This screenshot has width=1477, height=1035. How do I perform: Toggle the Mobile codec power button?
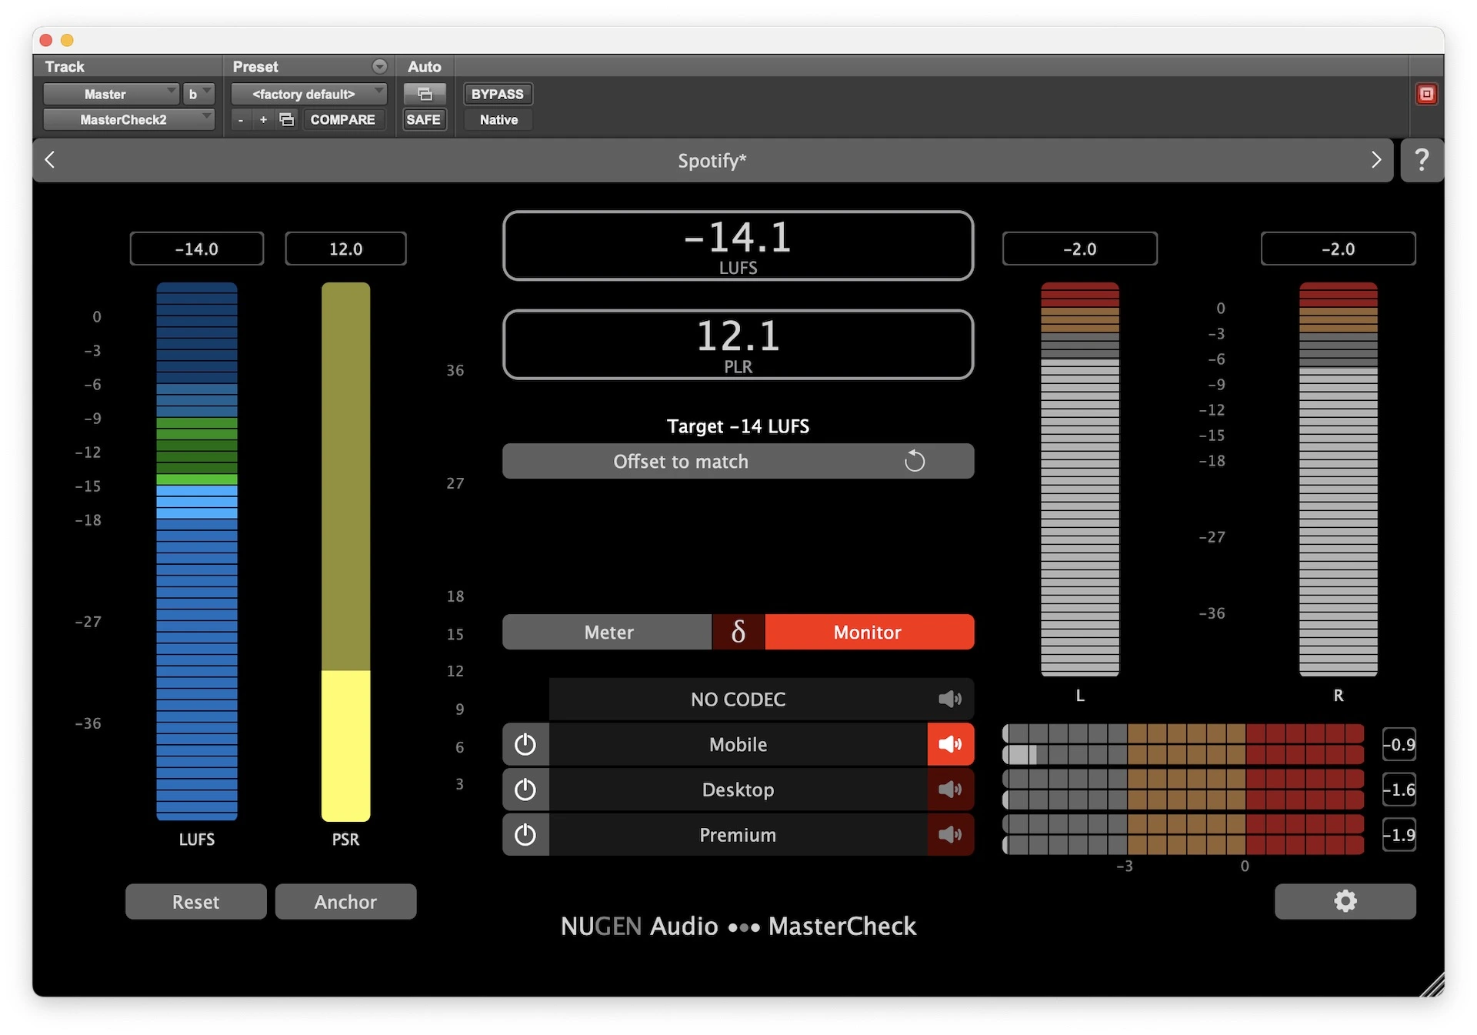525,744
